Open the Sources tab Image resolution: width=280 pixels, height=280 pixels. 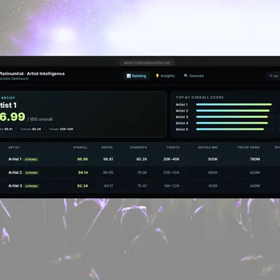point(194,76)
